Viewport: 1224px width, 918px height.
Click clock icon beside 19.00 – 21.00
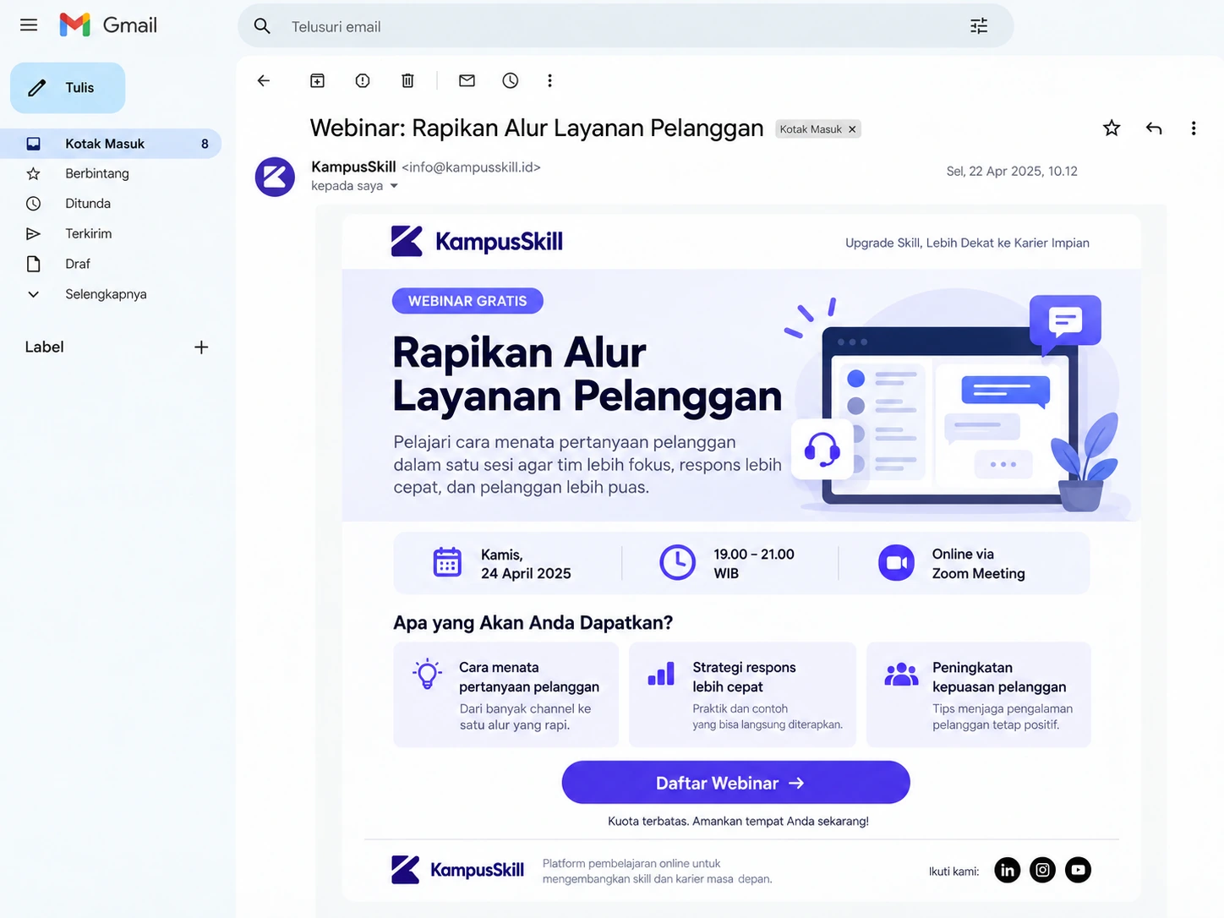[677, 562]
